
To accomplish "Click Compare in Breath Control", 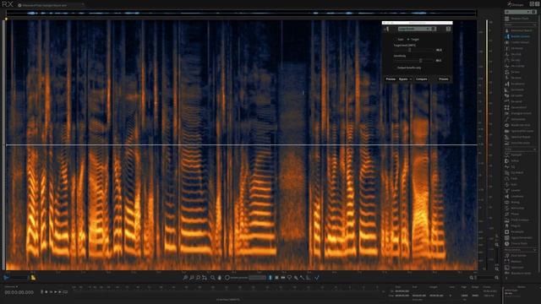I will (421, 79).
